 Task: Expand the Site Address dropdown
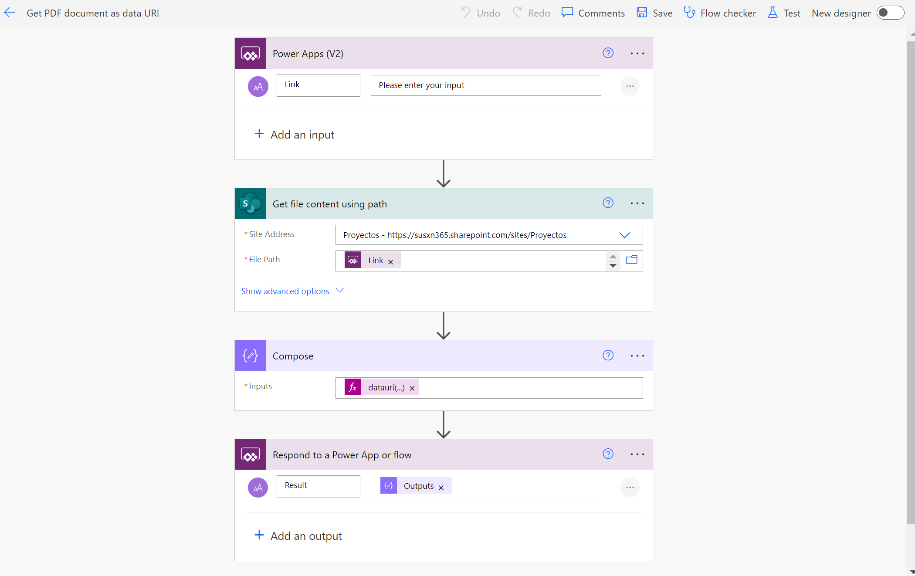click(x=624, y=235)
